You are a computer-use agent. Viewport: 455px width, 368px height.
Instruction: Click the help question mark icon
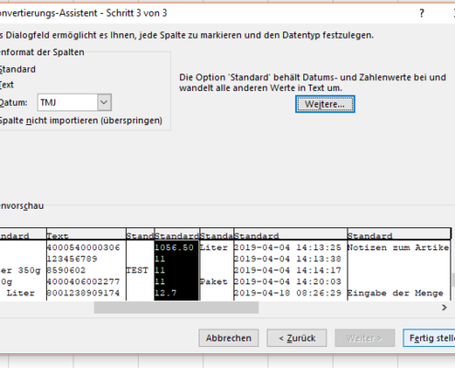[x=422, y=13]
